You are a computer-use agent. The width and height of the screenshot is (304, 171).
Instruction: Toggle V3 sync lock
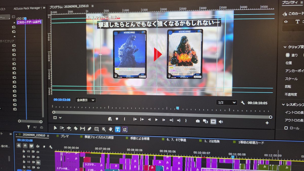(x=33, y=162)
